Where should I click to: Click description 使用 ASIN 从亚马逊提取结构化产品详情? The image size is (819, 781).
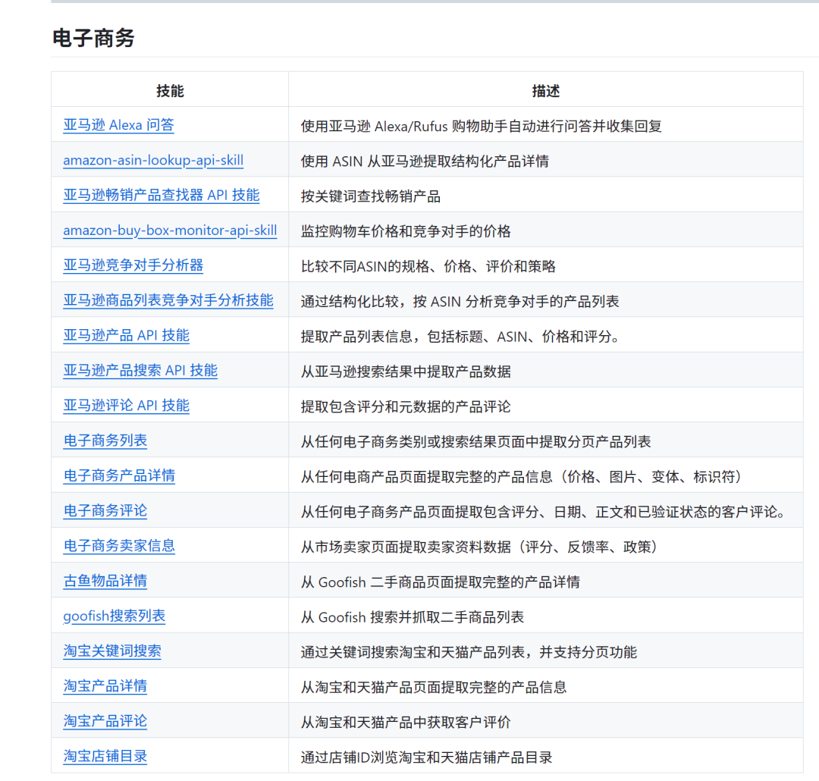(x=425, y=161)
